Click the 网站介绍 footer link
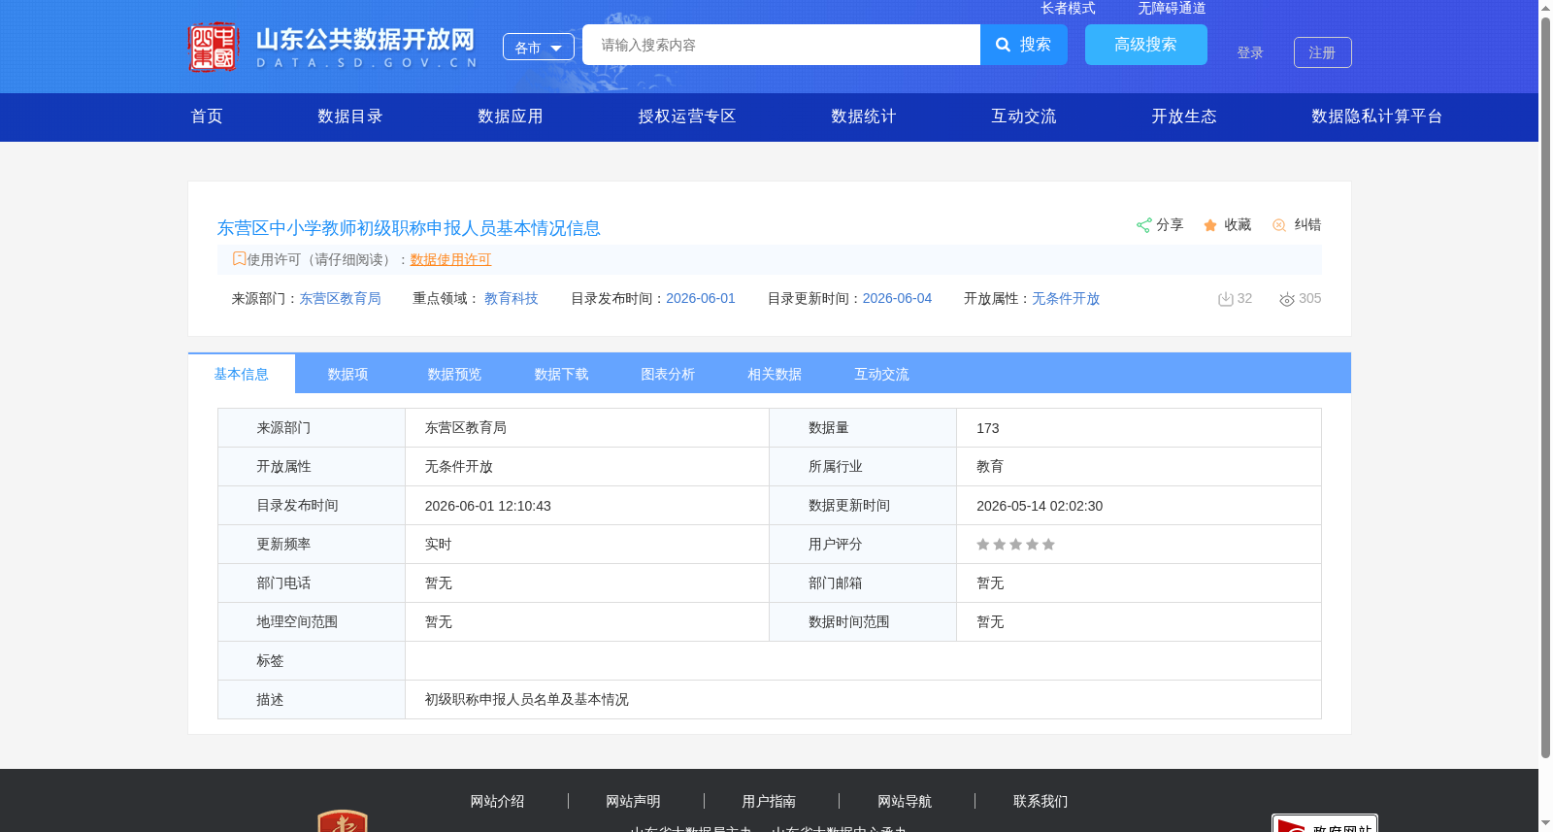 [x=497, y=801]
